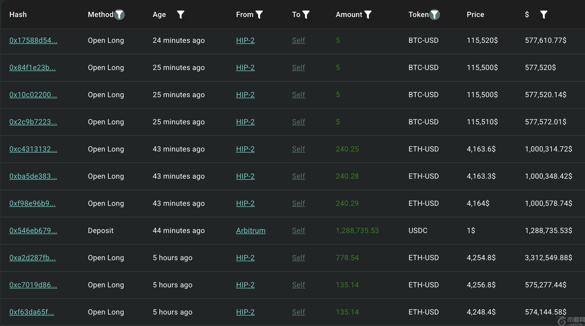
Task: Open transaction hash 0xc4313132
Action: pyautogui.click(x=33, y=149)
